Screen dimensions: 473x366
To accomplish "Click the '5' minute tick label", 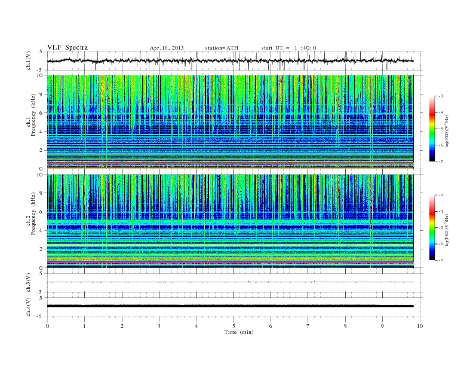I will [x=234, y=326].
